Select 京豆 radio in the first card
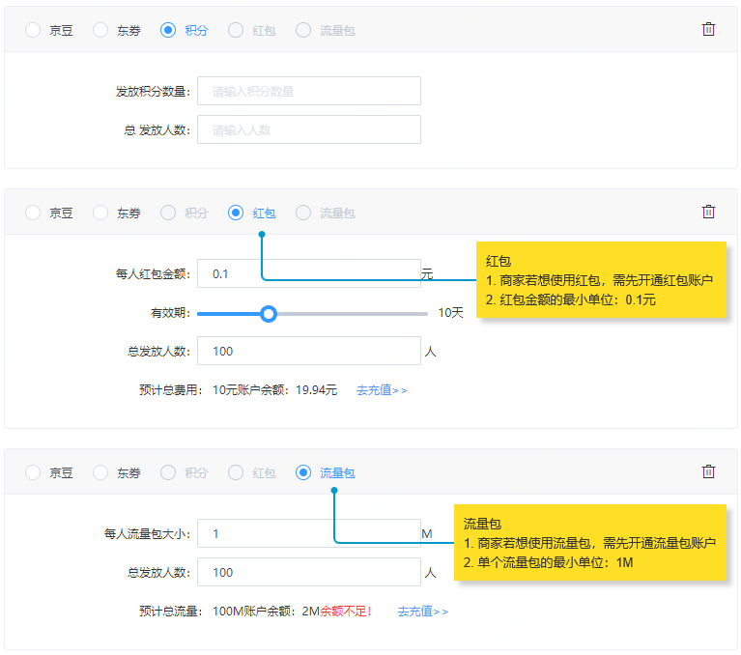This screenshot has height=655, width=741. click(x=33, y=30)
